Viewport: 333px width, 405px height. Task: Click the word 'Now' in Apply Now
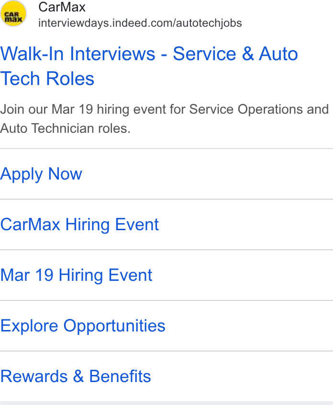click(x=65, y=173)
